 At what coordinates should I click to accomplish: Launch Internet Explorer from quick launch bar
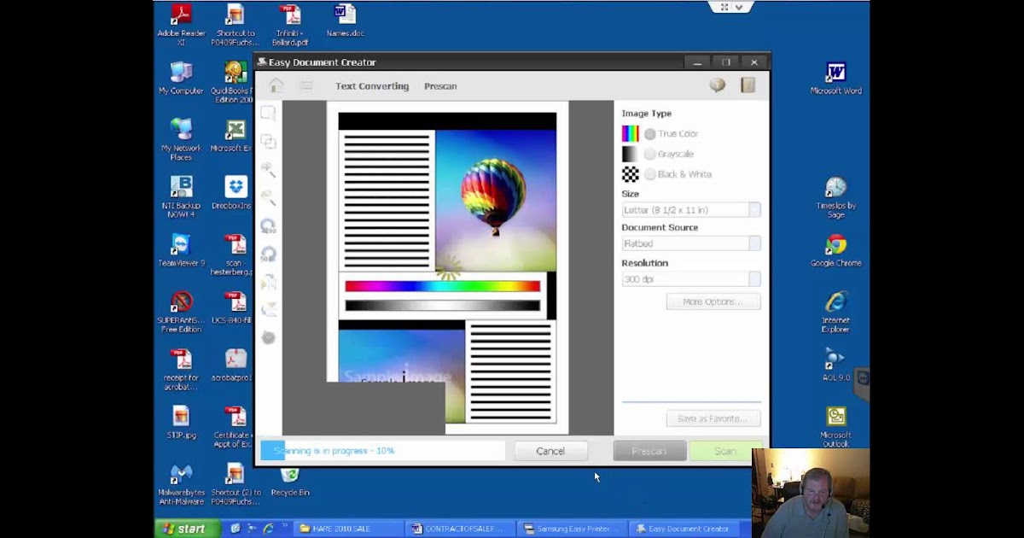pos(268,529)
